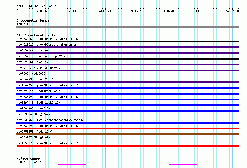
Task: Click nsv4233907 gnomAD variant label
Action: [x=47, y=97]
